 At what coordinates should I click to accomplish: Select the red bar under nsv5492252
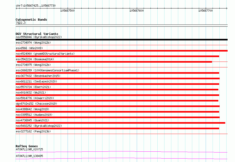click(x=117, y=128)
